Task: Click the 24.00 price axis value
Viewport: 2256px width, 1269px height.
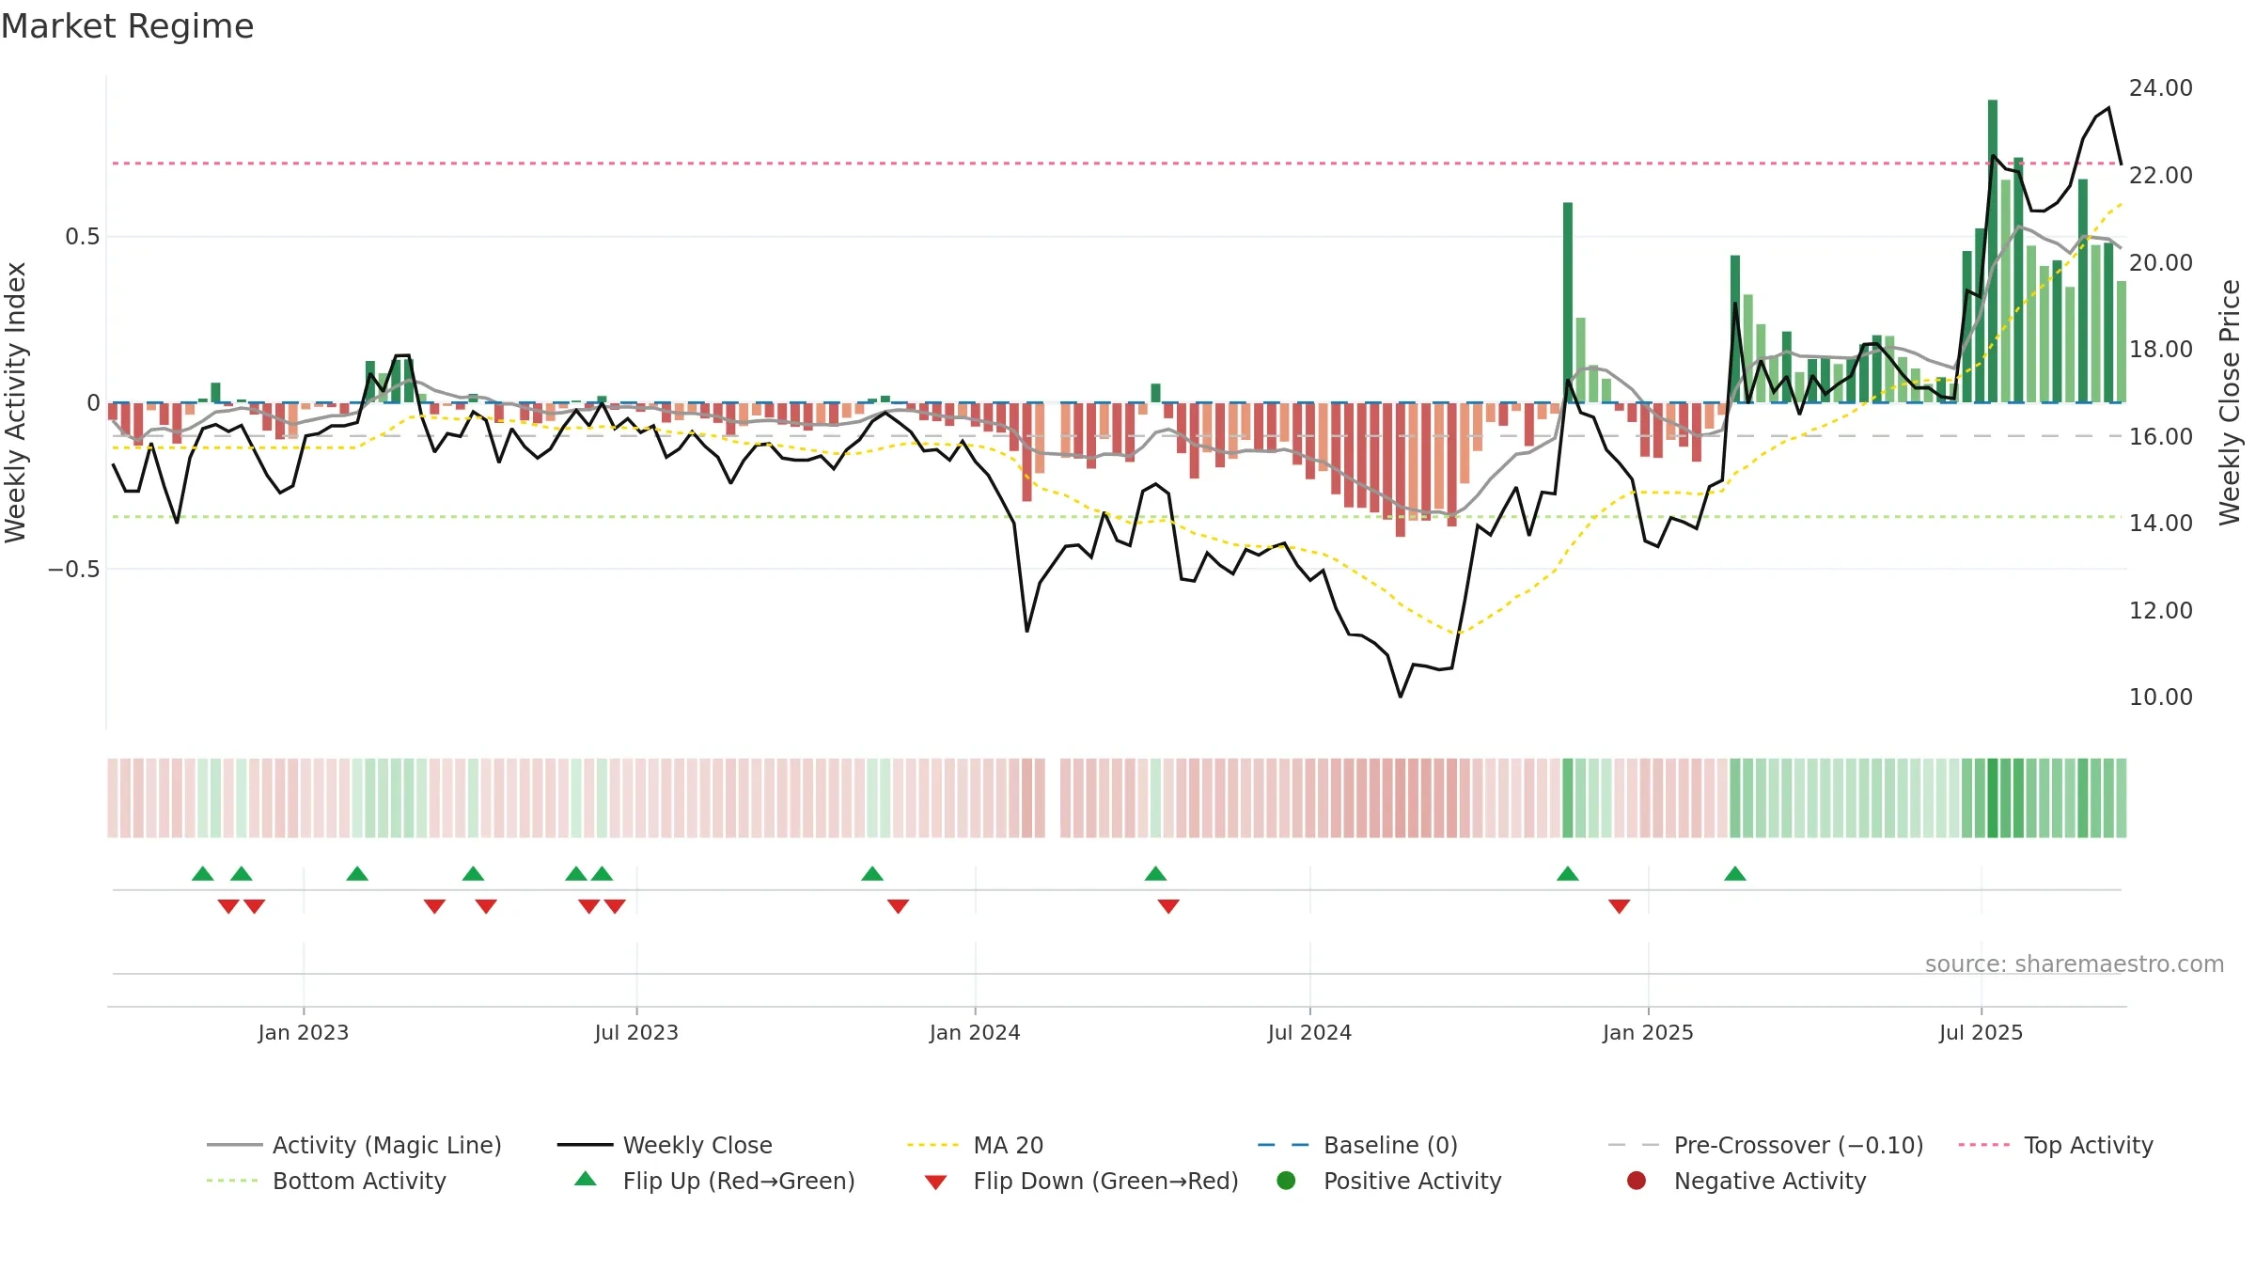Action: coord(2161,88)
